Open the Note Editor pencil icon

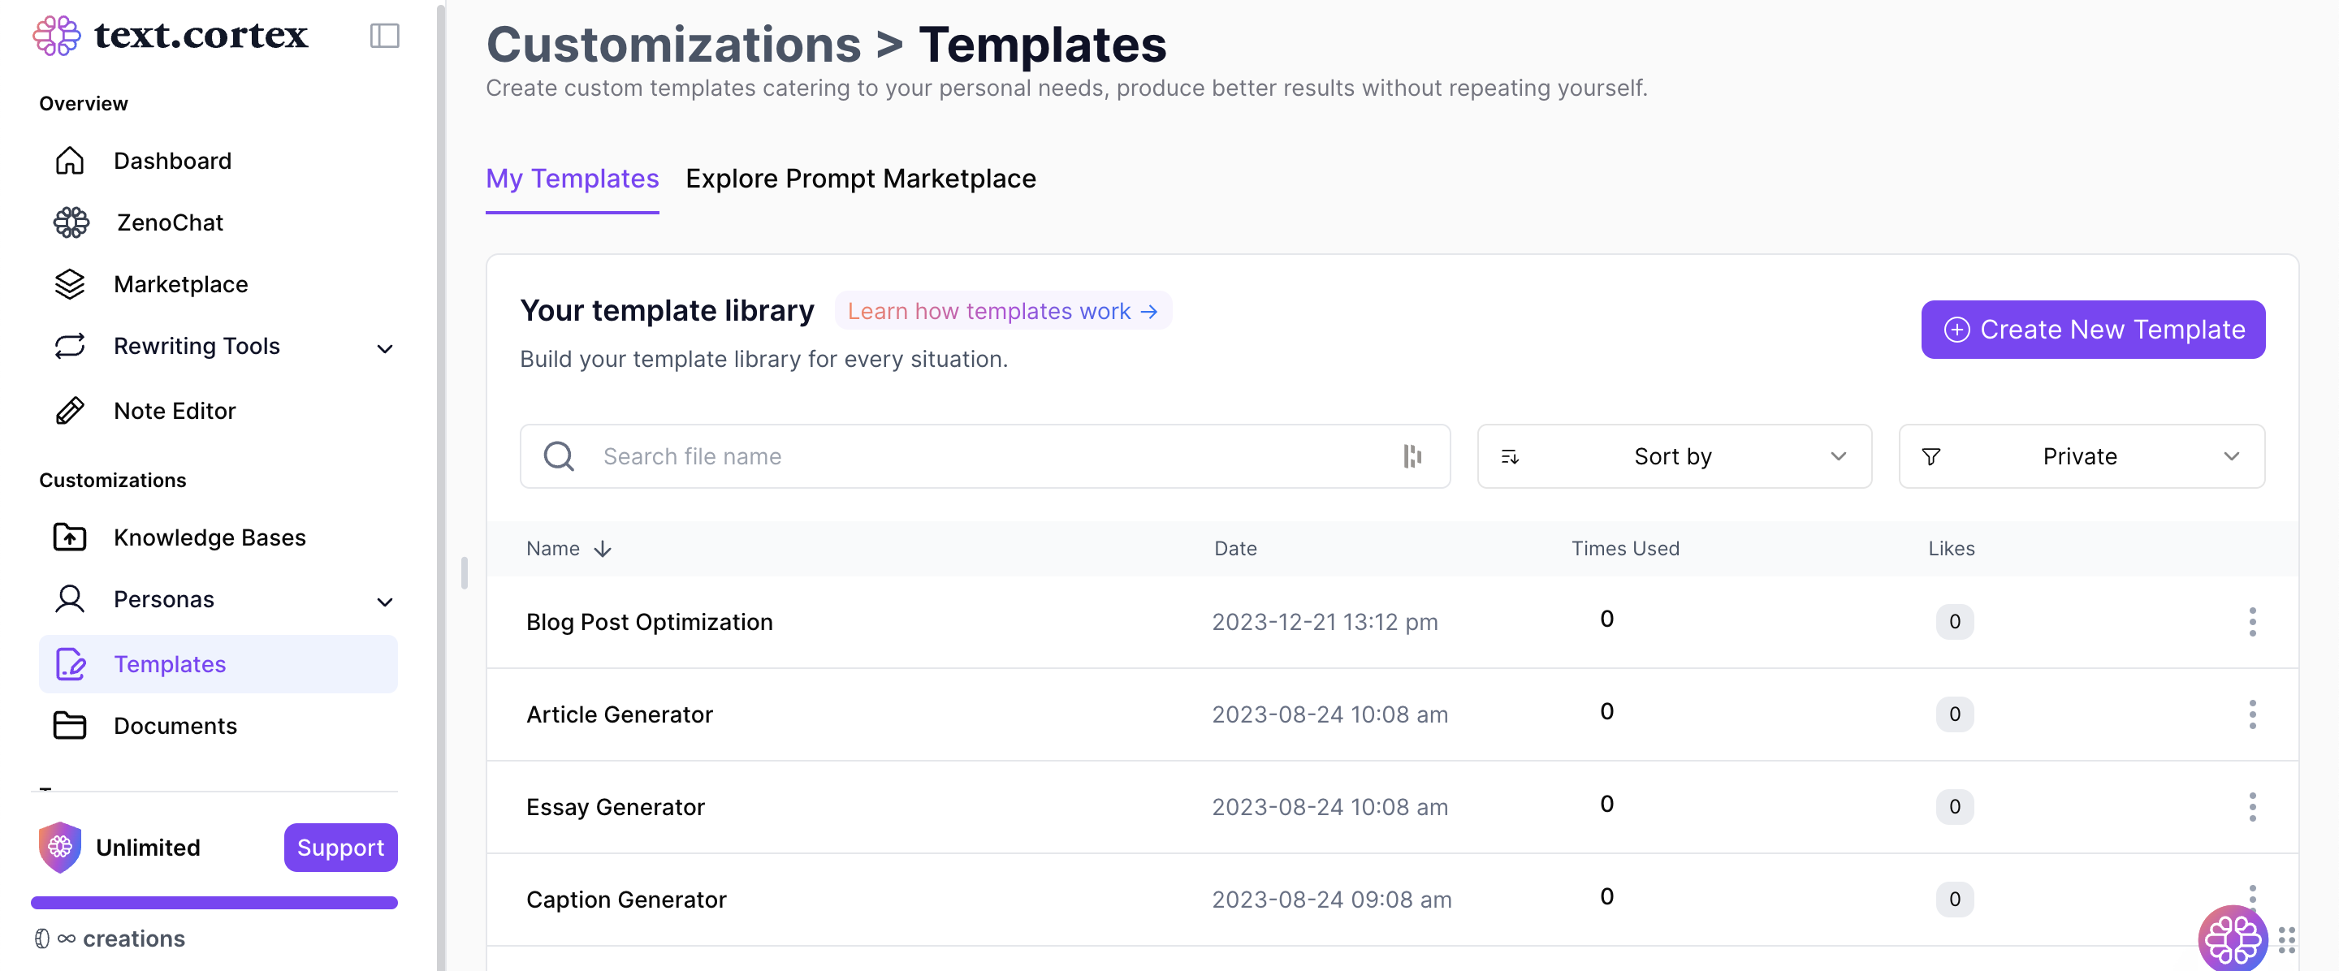tap(68, 410)
